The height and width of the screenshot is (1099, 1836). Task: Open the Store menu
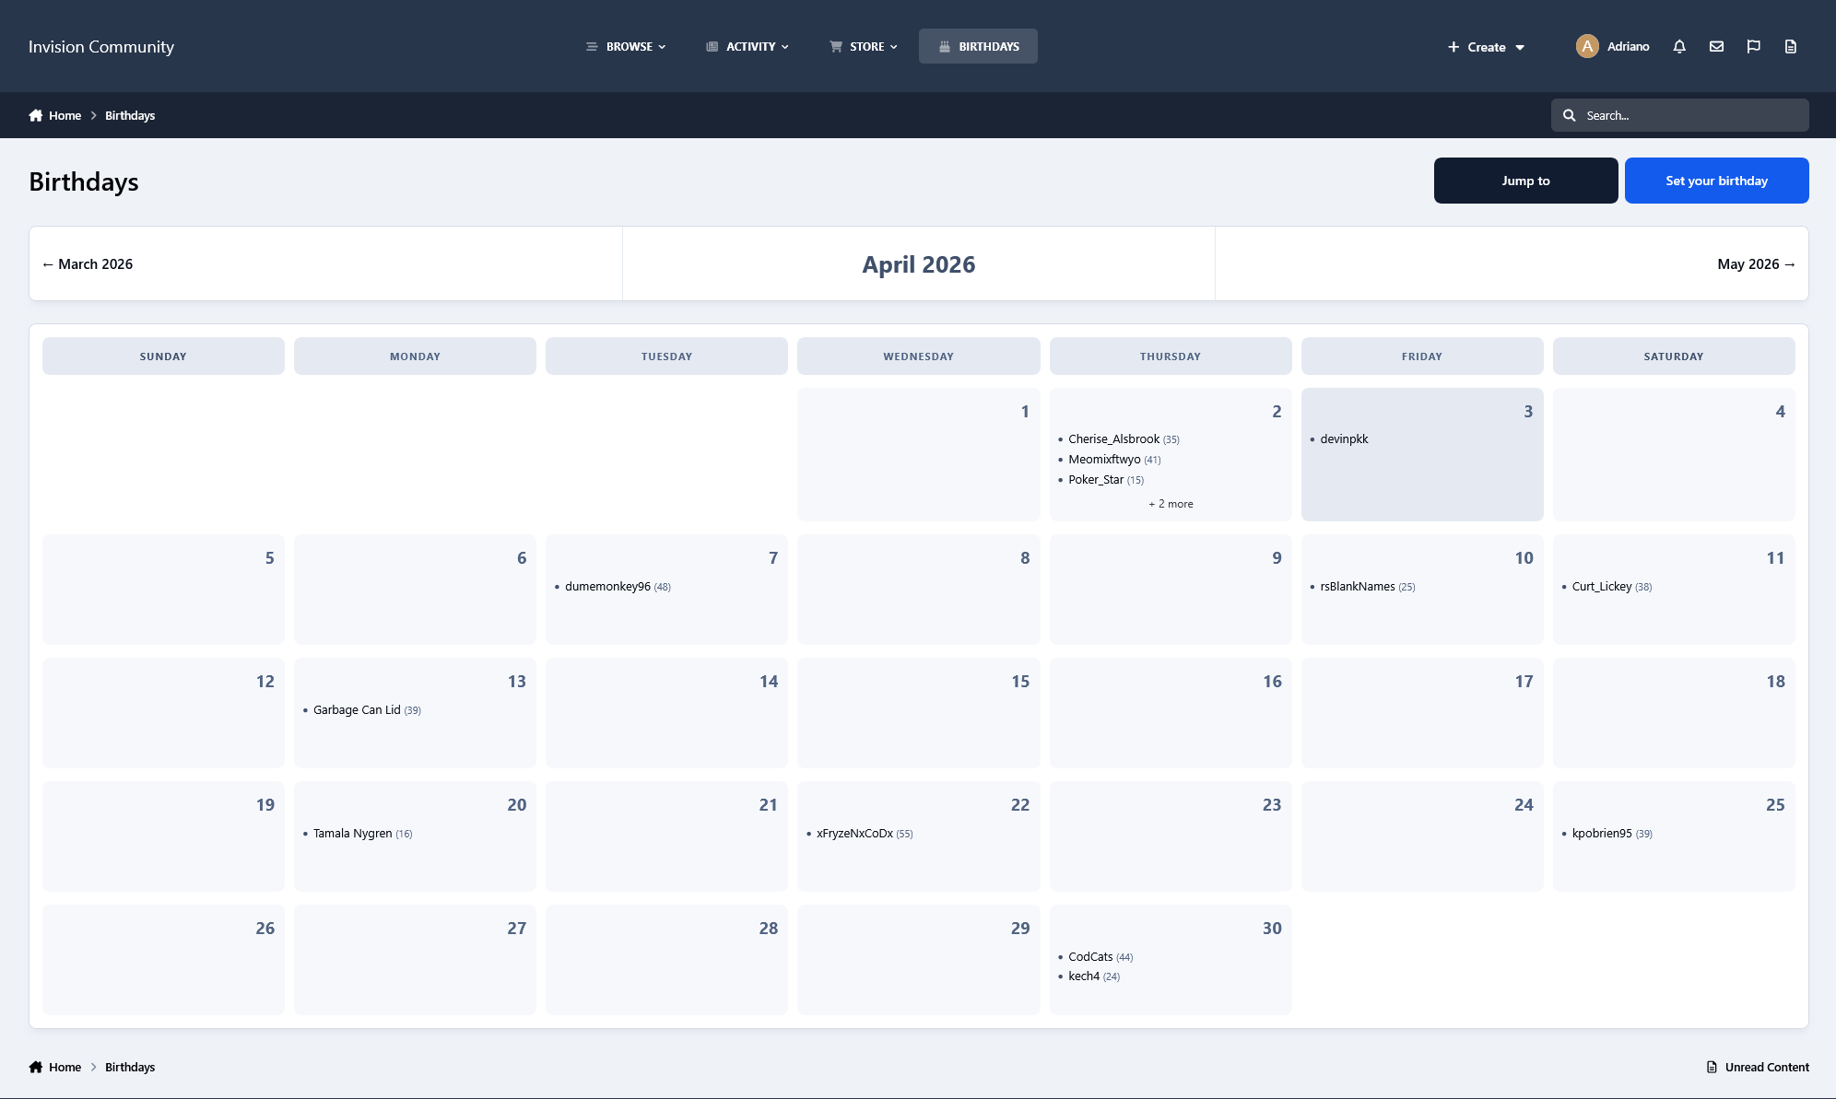coord(863,46)
